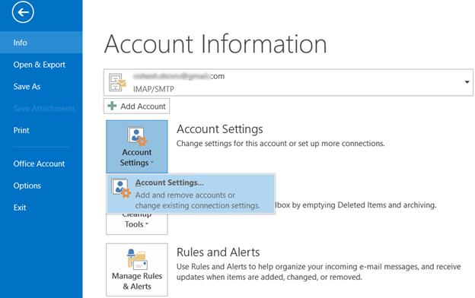Open the Cleanup Tools dropdown
This screenshot has height=298, width=475.
click(x=137, y=223)
